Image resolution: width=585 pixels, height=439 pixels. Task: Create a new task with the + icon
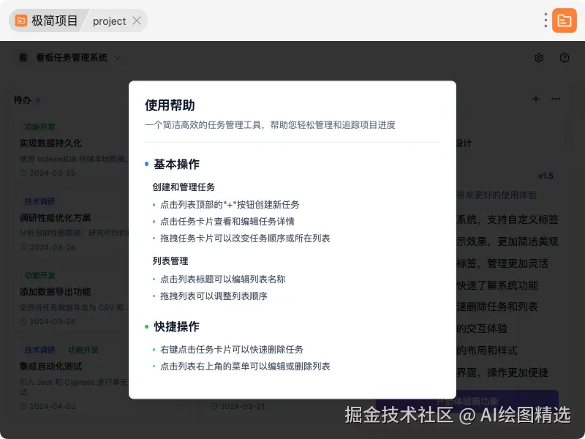click(535, 99)
